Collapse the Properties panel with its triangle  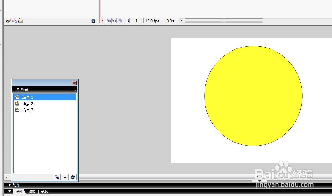pos(10,191)
